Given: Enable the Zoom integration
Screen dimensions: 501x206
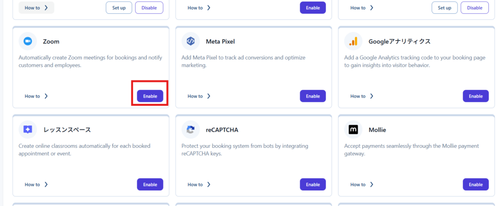Looking at the screenshot, I should point(150,96).
